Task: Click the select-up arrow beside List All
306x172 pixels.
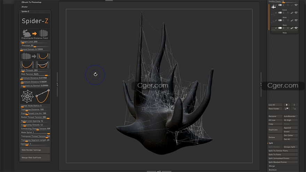Action: tap(287, 105)
